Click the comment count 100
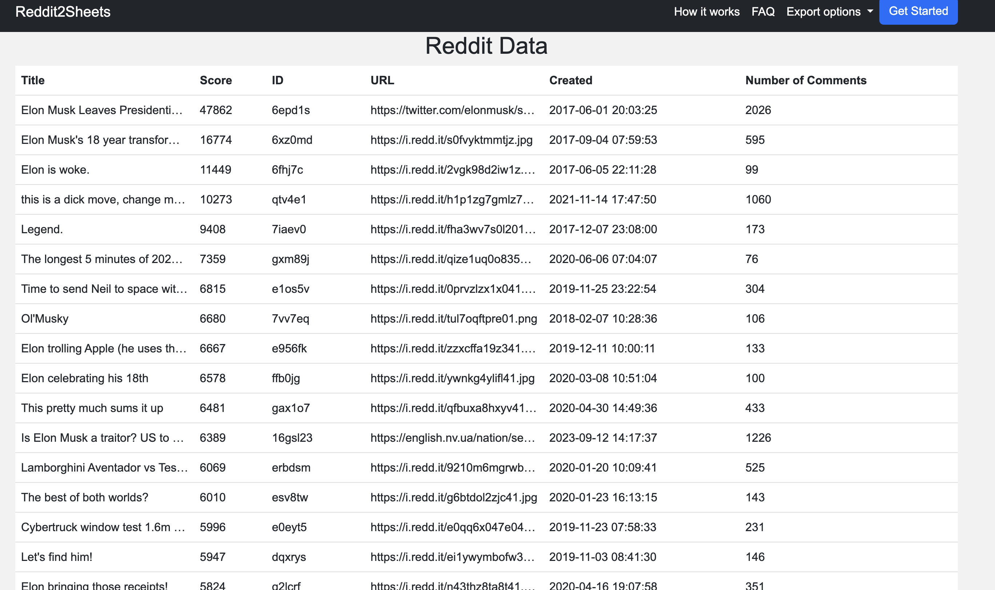The height and width of the screenshot is (590, 995). [755, 379]
